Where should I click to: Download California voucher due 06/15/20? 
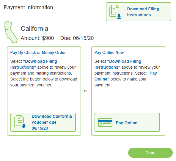point(43,122)
